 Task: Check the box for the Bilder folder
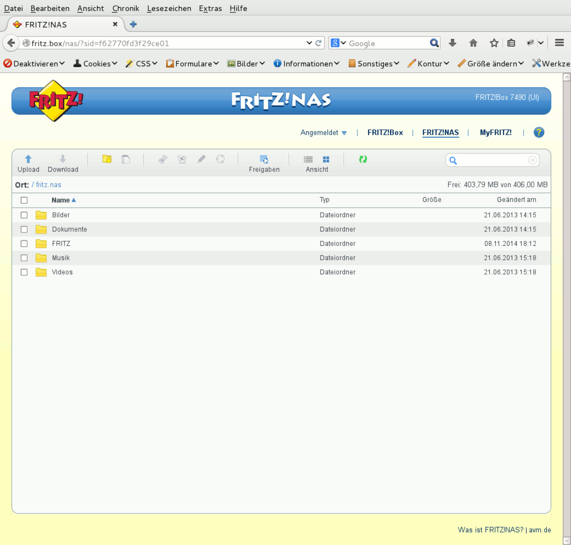pyautogui.click(x=24, y=215)
